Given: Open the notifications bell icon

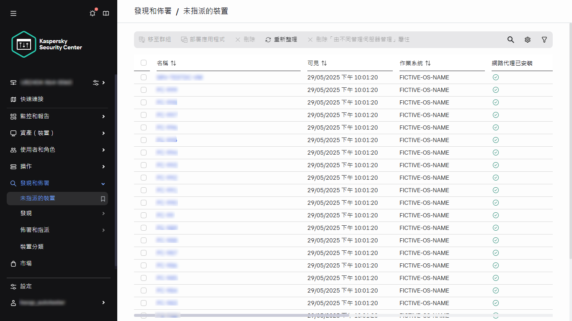Looking at the screenshot, I should pyautogui.click(x=93, y=13).
